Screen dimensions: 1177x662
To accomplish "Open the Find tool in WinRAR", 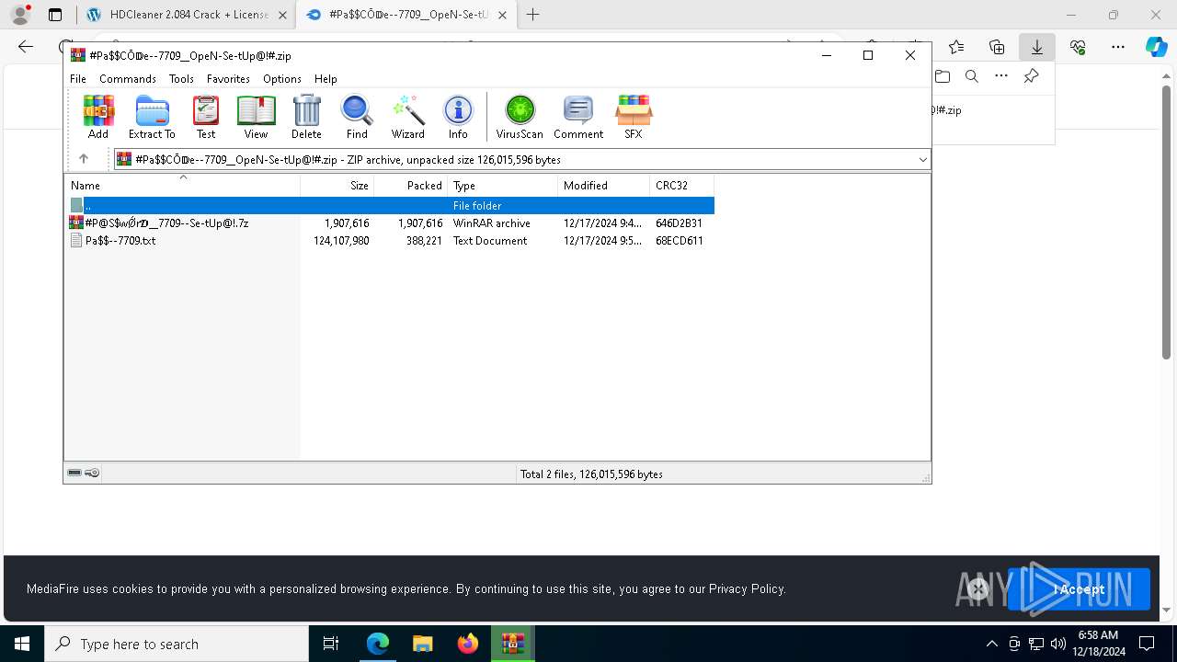I will [x=357, y=117].
